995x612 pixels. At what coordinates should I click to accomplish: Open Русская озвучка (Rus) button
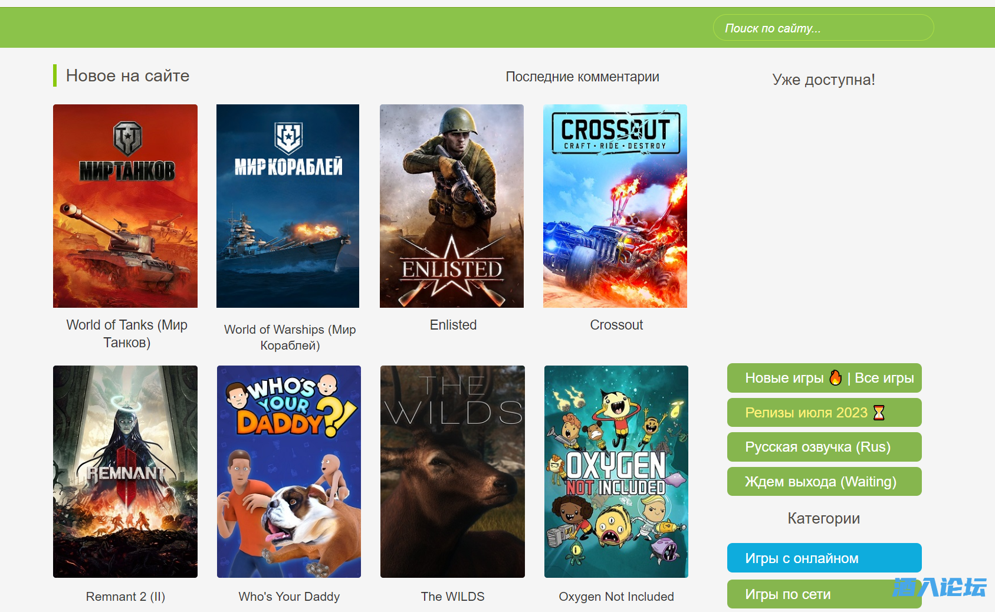coord(825,447)
